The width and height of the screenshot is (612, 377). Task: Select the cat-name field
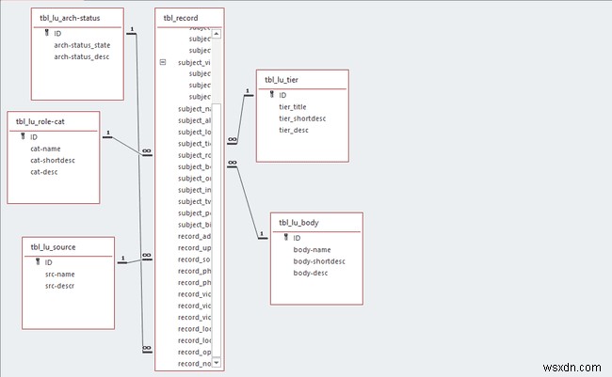[45, 149]
